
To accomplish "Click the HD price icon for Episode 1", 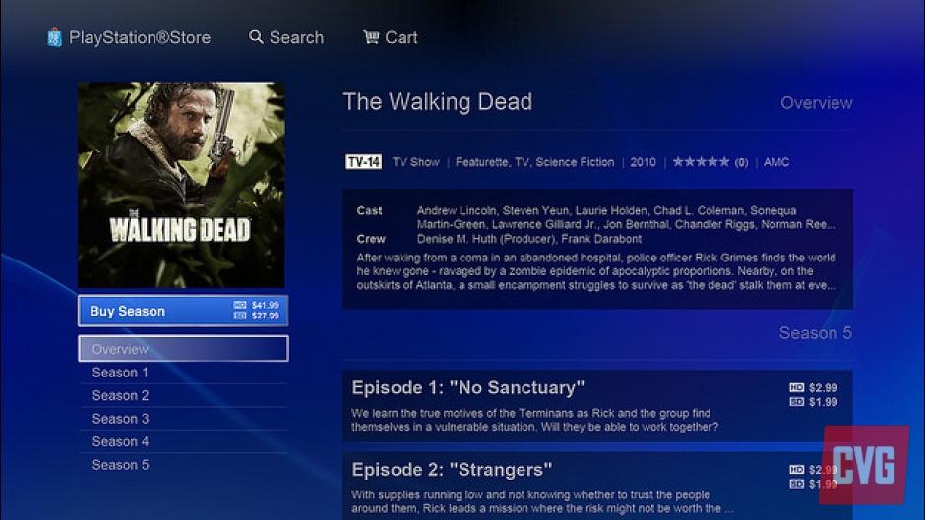I will click(797, 387).
